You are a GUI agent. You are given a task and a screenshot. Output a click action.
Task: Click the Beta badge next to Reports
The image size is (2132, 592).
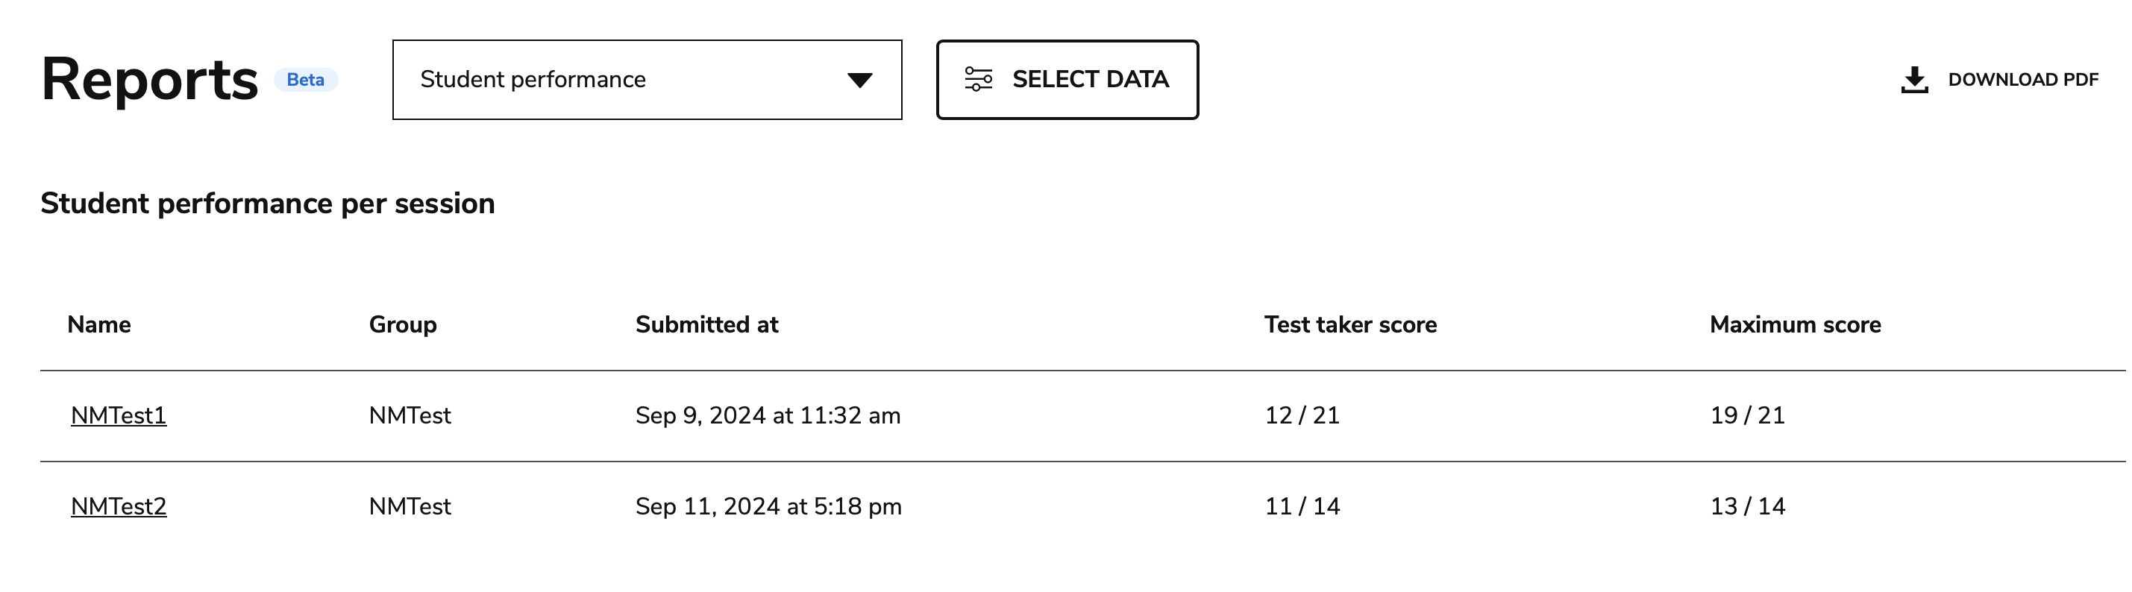tap(305, 81)
